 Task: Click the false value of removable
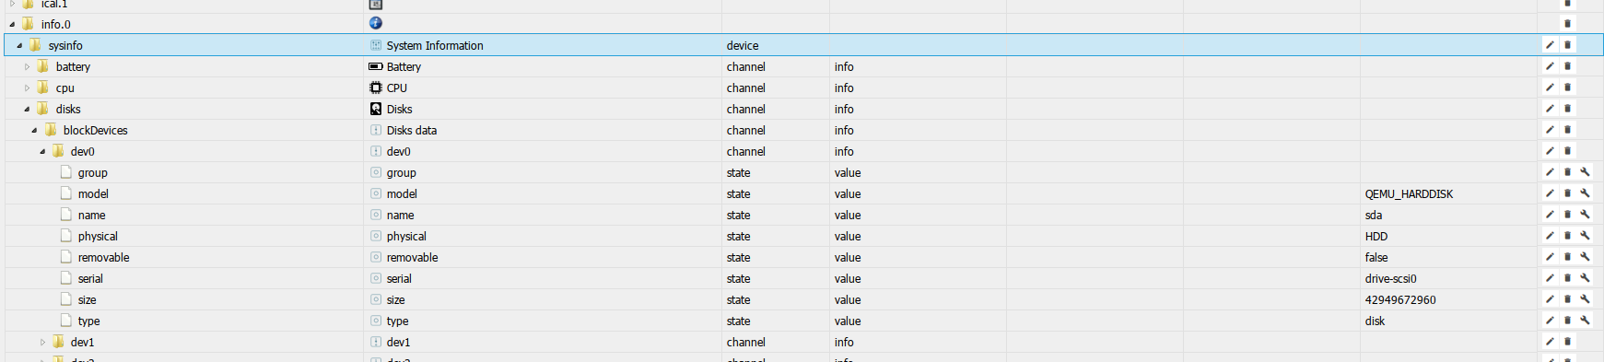[x=1376, y=257]
